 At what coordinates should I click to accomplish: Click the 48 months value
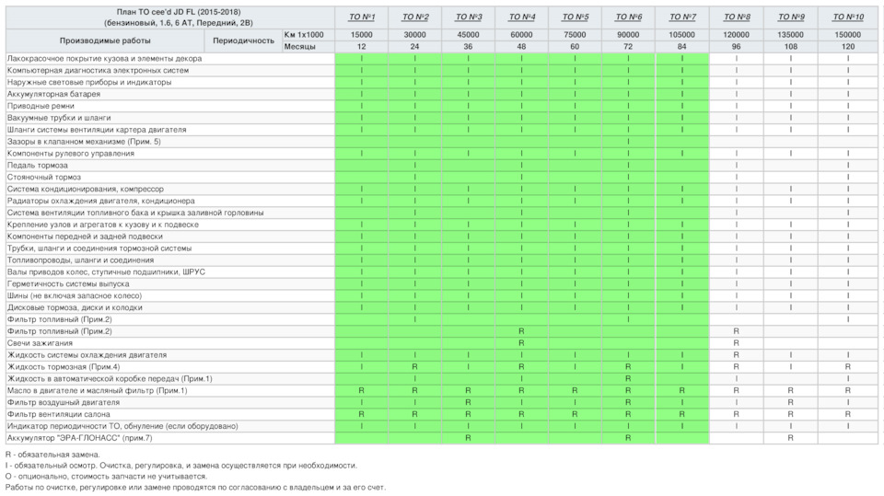pyautogui.click(x=521, y=46)
